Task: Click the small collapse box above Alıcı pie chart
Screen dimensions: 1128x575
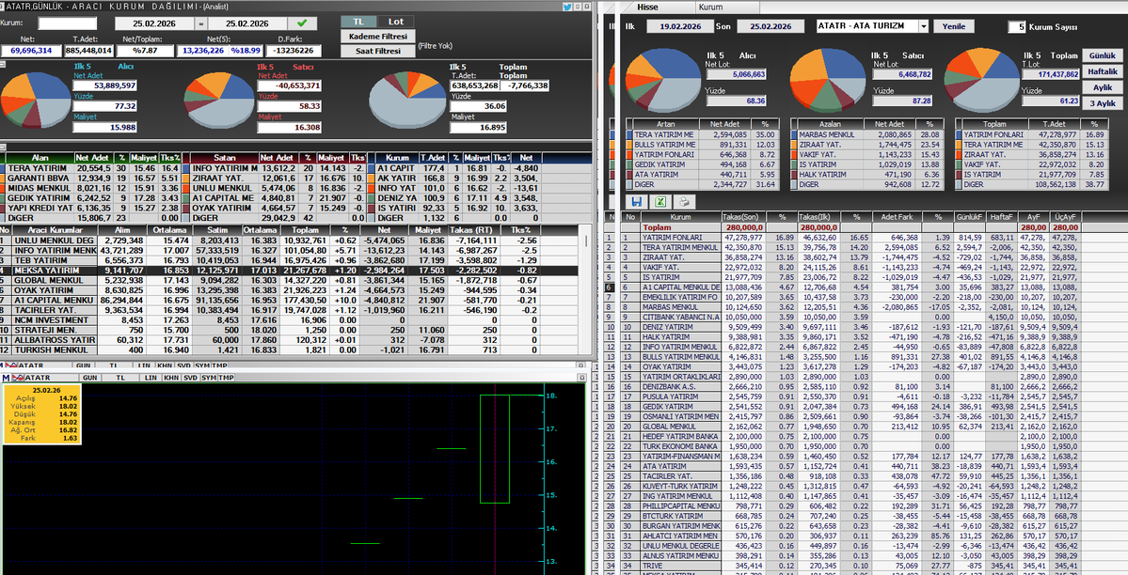Action: click(x=2, y=64)
